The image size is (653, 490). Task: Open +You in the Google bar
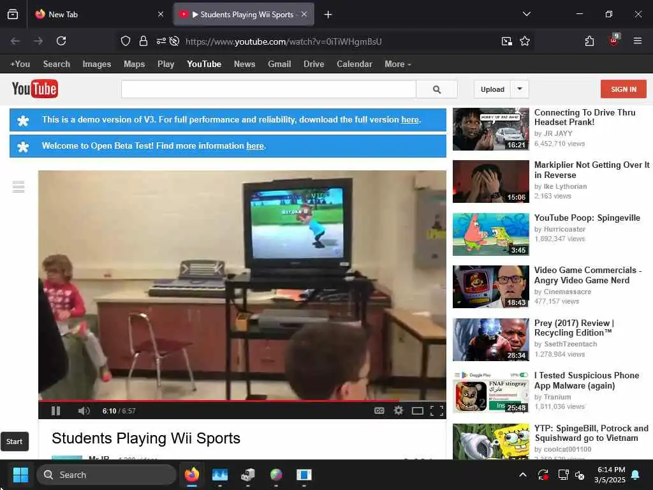(20, 64)
